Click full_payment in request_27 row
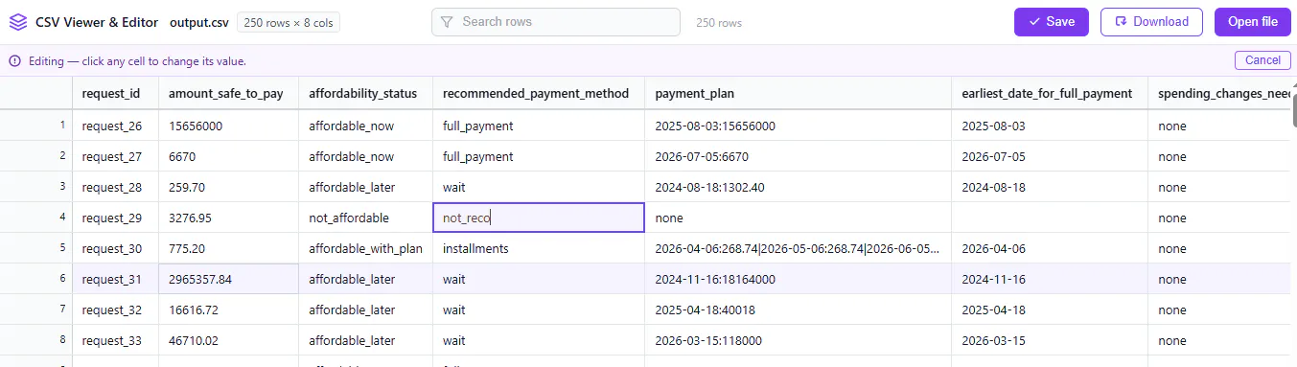 [538, 156]
